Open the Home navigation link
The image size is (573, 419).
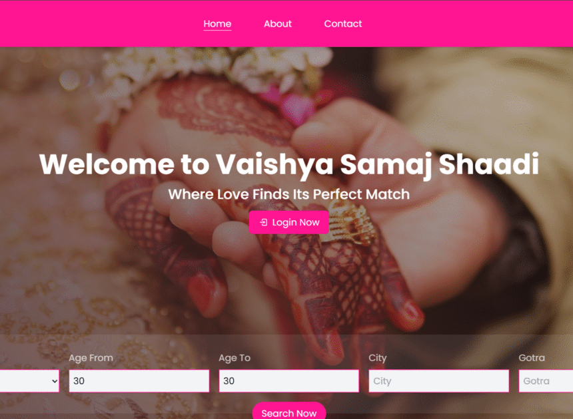[x=217, y=24]
